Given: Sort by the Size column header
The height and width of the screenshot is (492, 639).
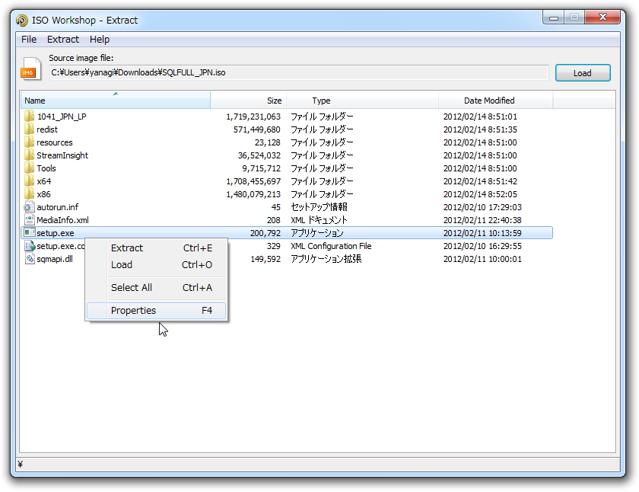Looking at the screenshot, I should [x=249, y=101].
